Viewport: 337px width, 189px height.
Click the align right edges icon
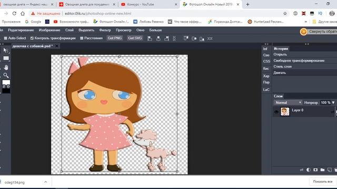(x=166, y=38)
